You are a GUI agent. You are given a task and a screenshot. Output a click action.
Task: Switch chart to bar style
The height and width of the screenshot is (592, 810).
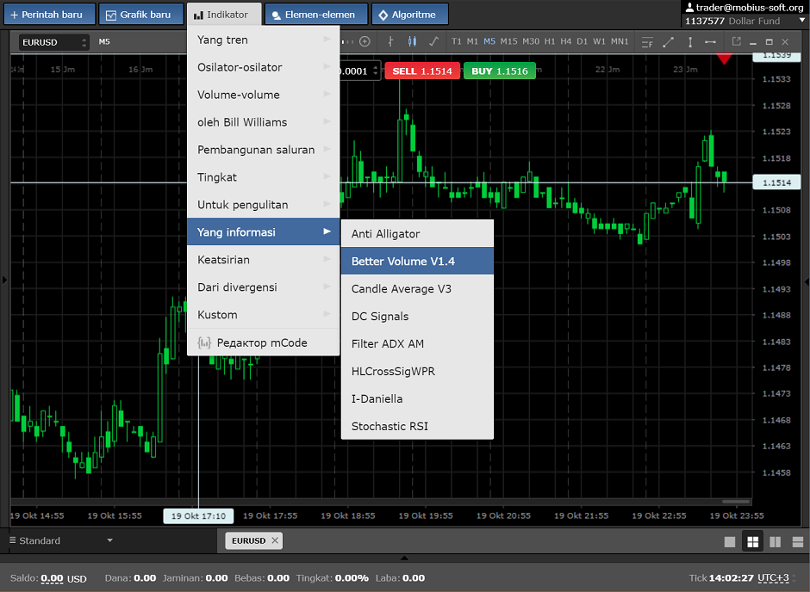(x=391, y=41)
